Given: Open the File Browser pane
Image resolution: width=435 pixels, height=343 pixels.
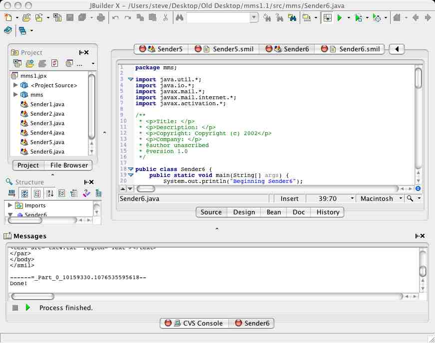Looking at the screenshot, I should click(69, 165).
